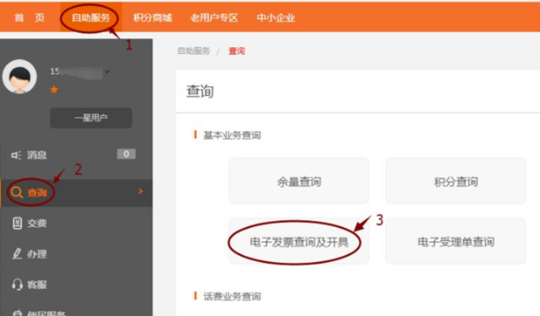The width and height of the screenshot is (540, 316).
Task: Click the speaker icon beside 消息
Action: 17,155
